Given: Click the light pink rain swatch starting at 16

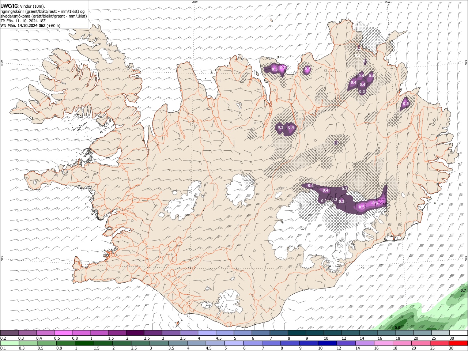Looking at the screenshot, I should [384, 343].
